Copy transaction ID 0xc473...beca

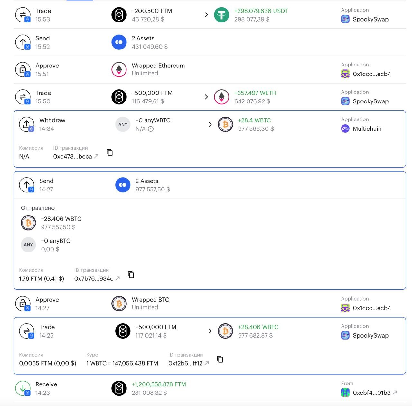pyautogui.click(x=110, y=153)
